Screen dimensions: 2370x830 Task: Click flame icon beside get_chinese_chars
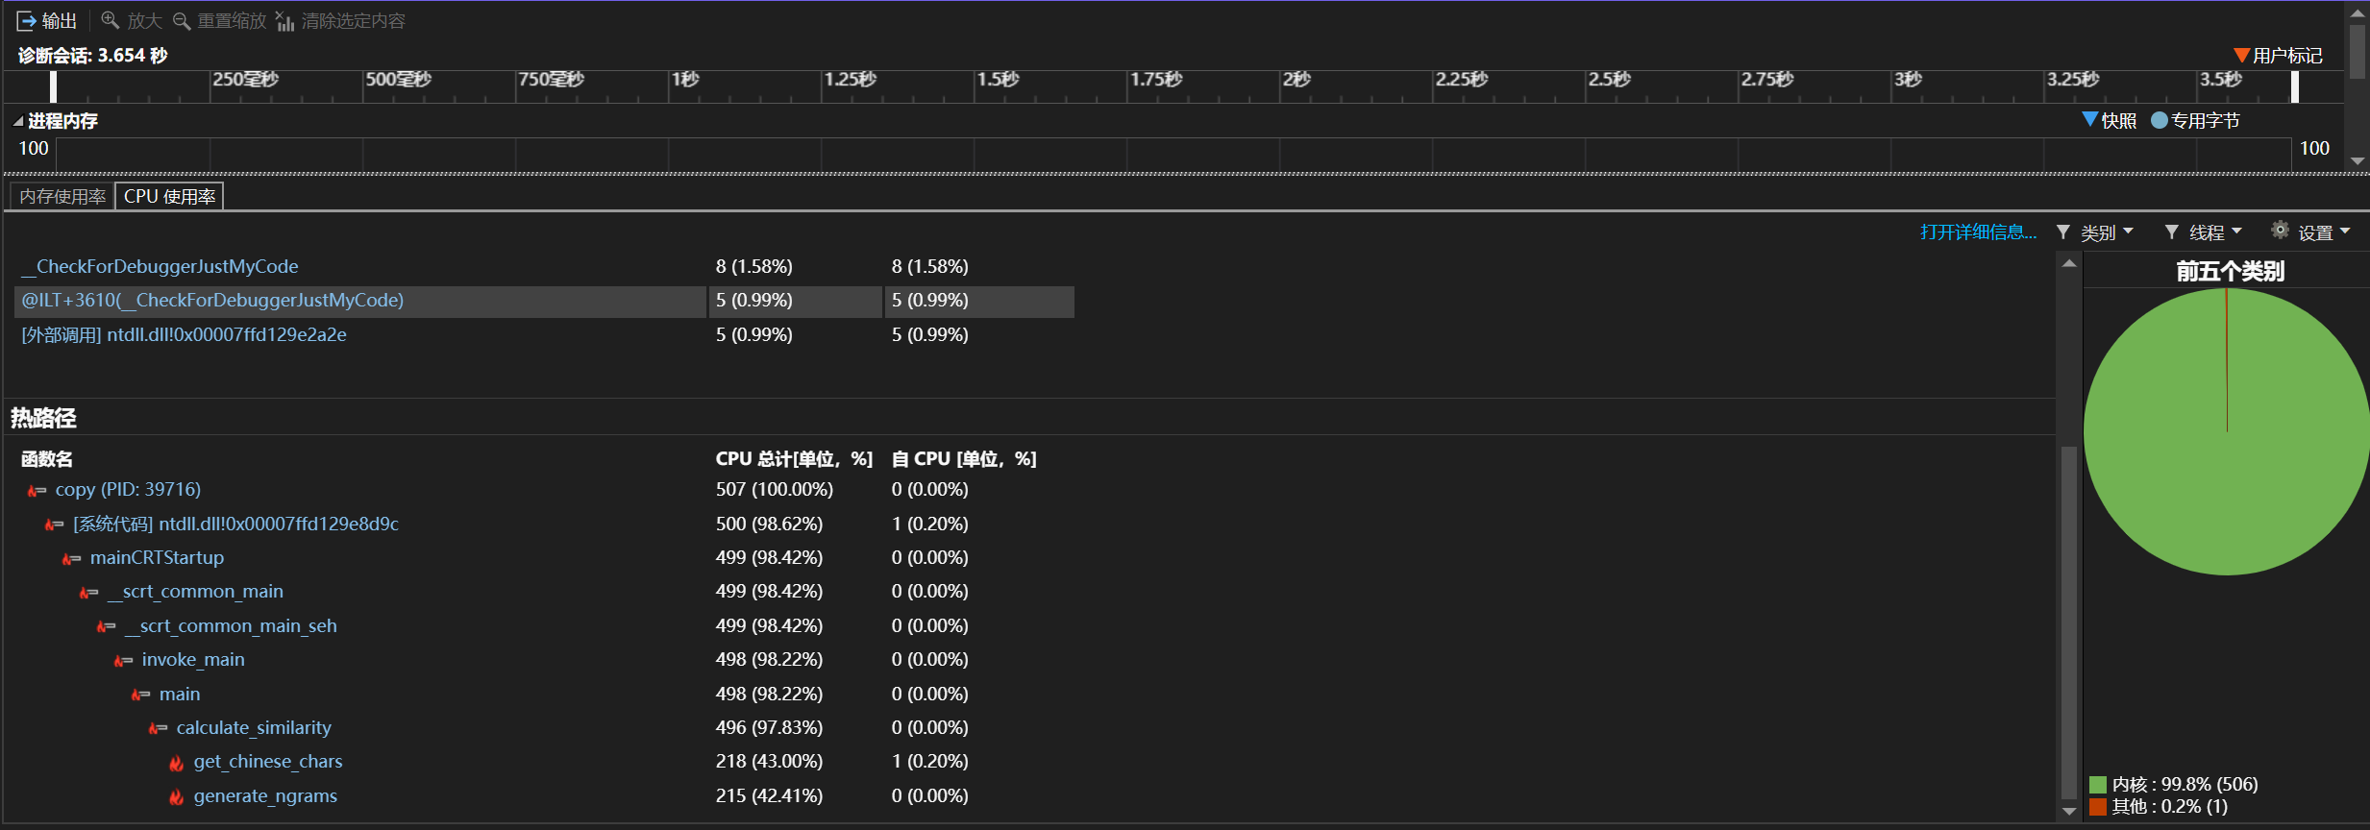point(177,763)
